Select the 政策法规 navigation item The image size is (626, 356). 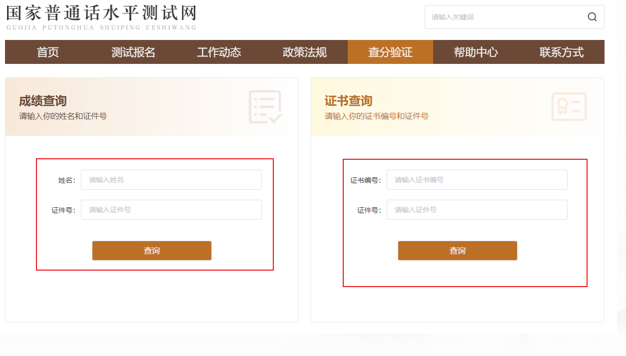click(305, 52)
